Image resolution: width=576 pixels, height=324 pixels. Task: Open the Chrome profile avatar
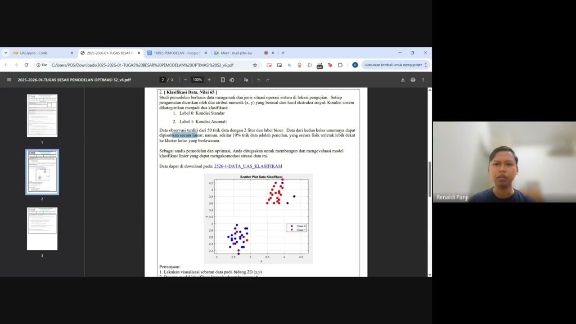pos(355,65)
